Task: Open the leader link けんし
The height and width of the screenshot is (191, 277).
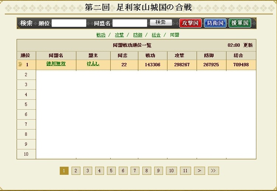Action: tap(93, 64)
